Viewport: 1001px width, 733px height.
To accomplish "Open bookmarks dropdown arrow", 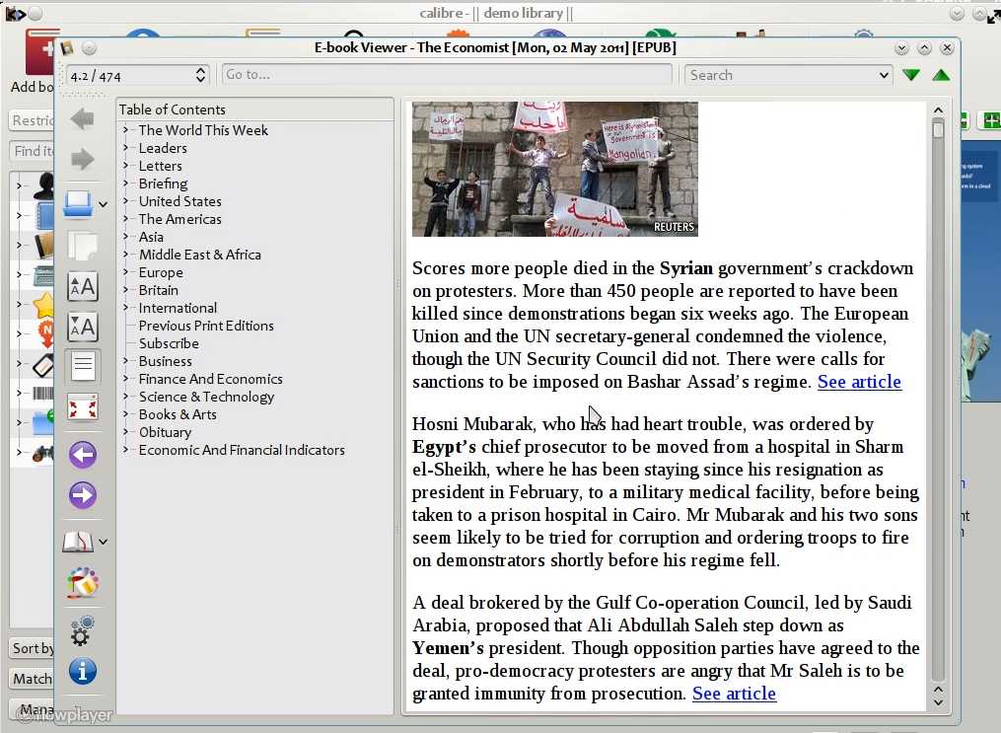I will (103, 542).
